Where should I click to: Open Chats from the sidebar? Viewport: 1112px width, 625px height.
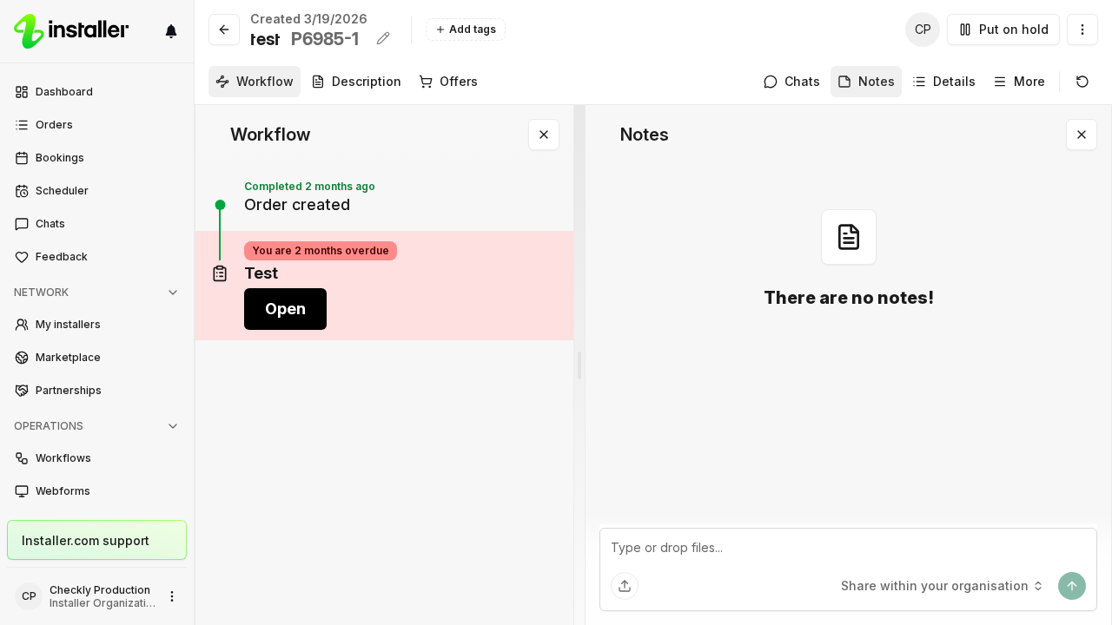97,224
